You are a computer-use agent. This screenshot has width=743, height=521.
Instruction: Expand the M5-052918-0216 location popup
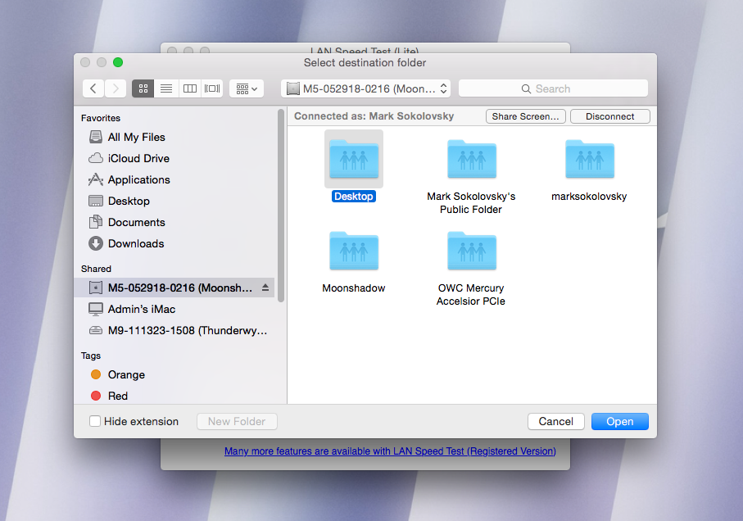pyautogui.click(x=365, y=88)
